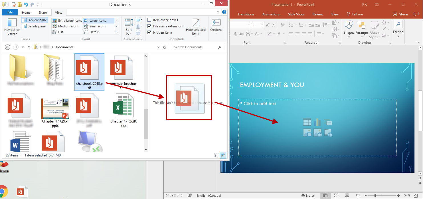Click Hide selected items button
Viewport: 423px width, 199px height.
pyautogui.click(x=196, y=27)
